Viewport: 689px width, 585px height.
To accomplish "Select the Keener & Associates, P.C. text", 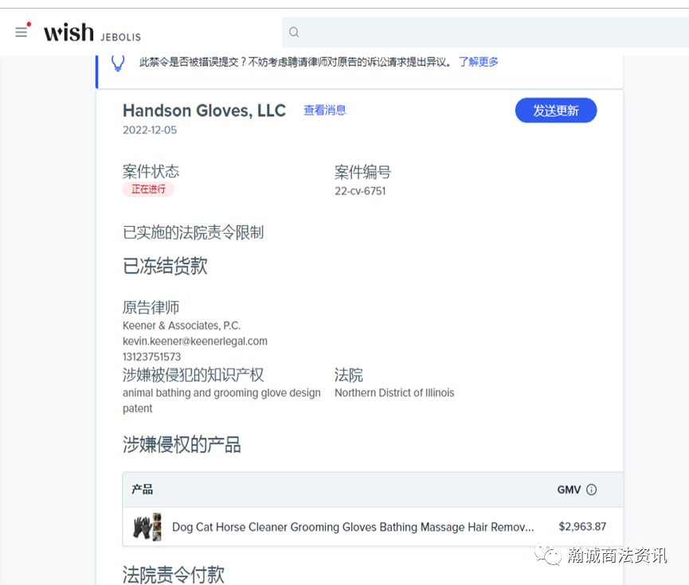I will [182, 326].
